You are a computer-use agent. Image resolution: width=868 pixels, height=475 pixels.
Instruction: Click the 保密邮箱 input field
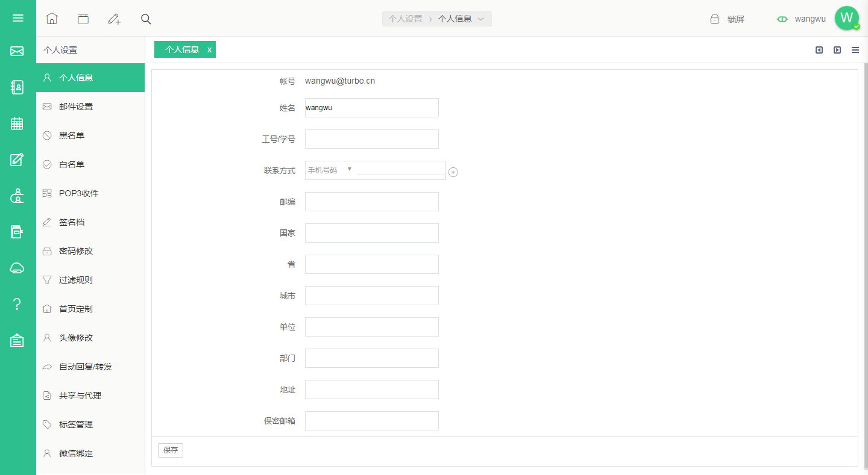click(x=372, y=421)
